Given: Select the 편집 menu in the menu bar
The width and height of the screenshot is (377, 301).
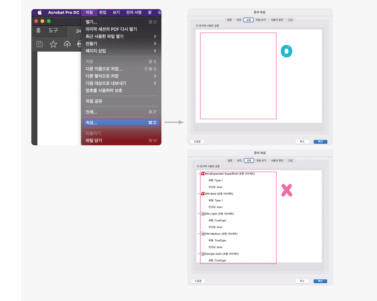Looking at the screenshot, I should click(x=102, y=13).
